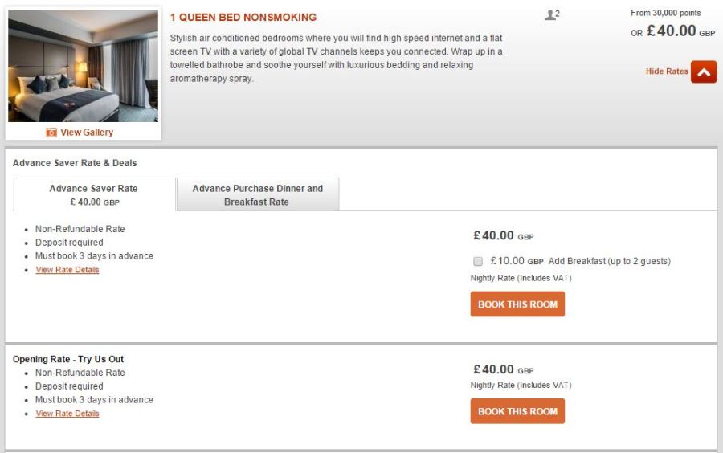Click the 1 Queen Bed Nonsmoking title
Screen dimensions: 723x453
(243, 18)
